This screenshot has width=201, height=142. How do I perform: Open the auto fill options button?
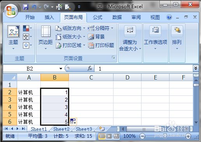pyautogui.click(x=73, y=121)
